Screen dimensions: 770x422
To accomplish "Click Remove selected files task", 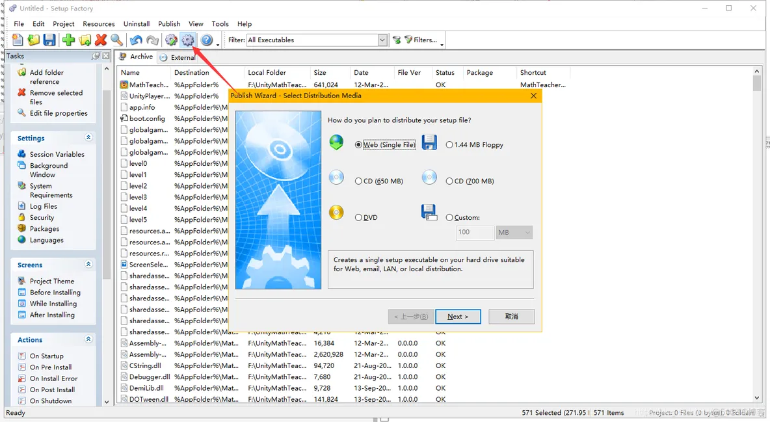I will tap(56, 98).
